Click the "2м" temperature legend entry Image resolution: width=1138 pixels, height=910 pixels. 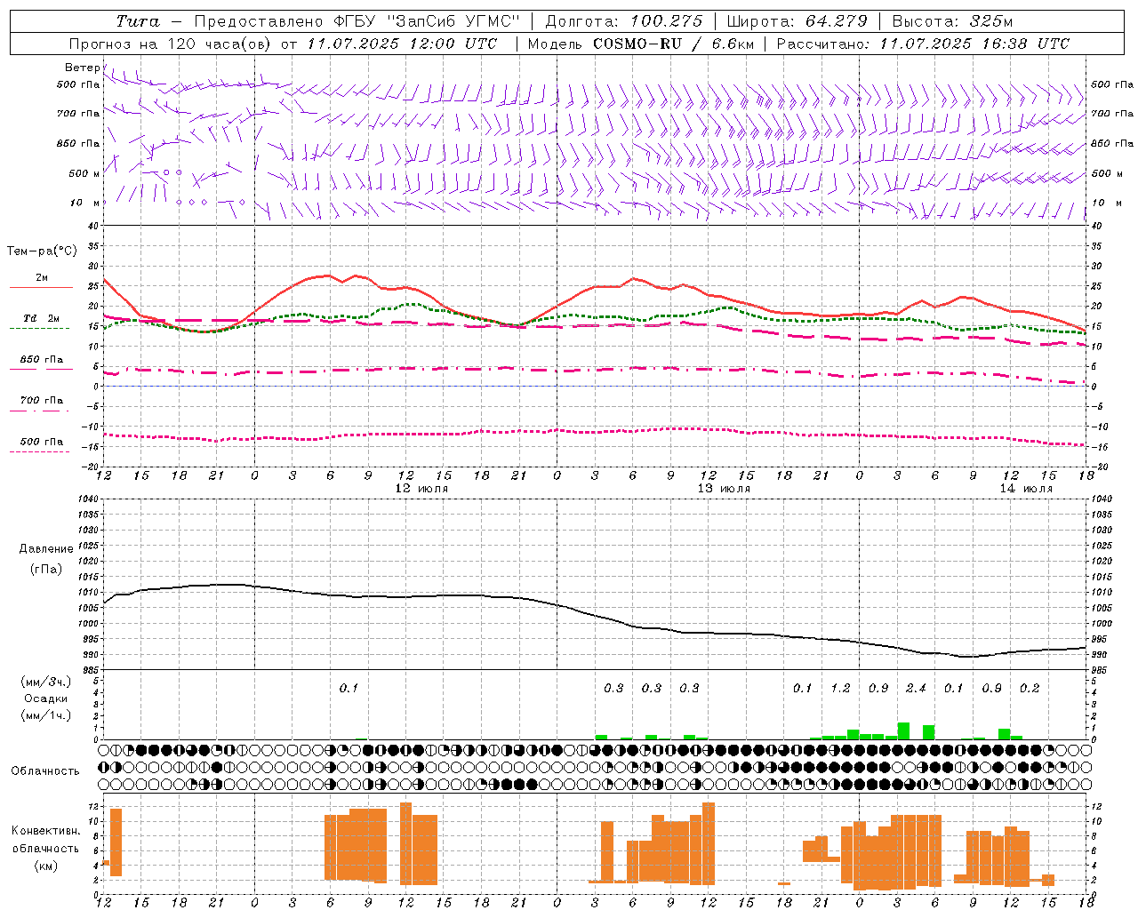[x=42, y=278]
